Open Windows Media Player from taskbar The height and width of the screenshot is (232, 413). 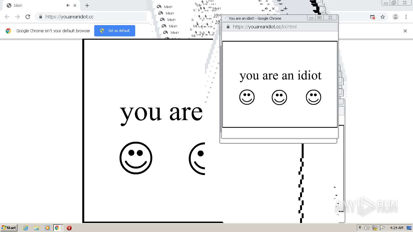[47, 228]
